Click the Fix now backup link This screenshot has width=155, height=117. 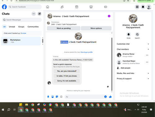point(23,33)
